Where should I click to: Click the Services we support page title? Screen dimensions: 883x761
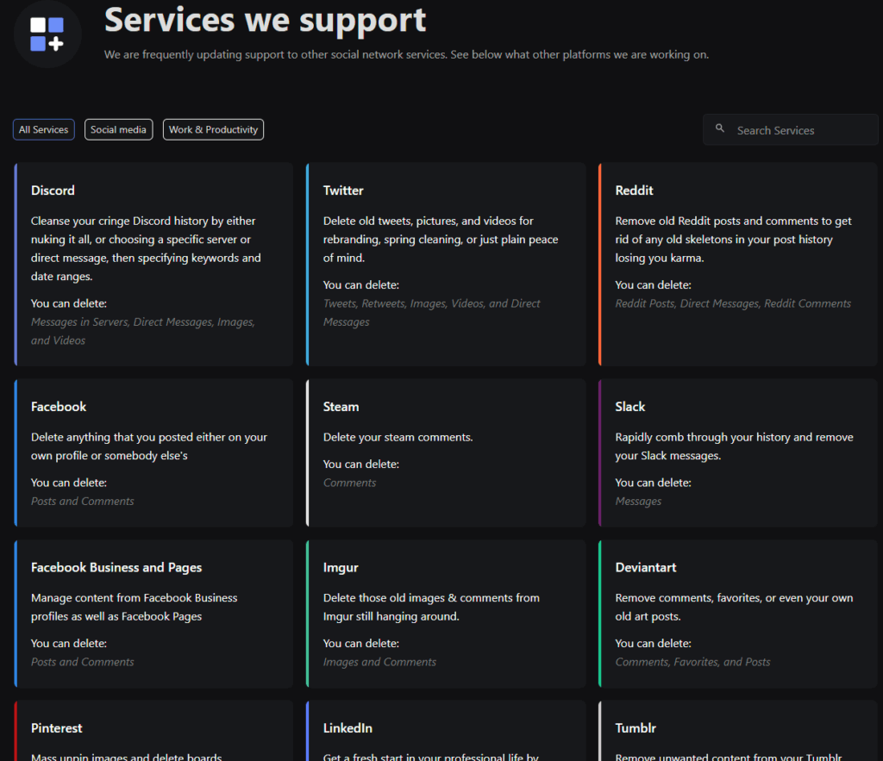point(266,20)
